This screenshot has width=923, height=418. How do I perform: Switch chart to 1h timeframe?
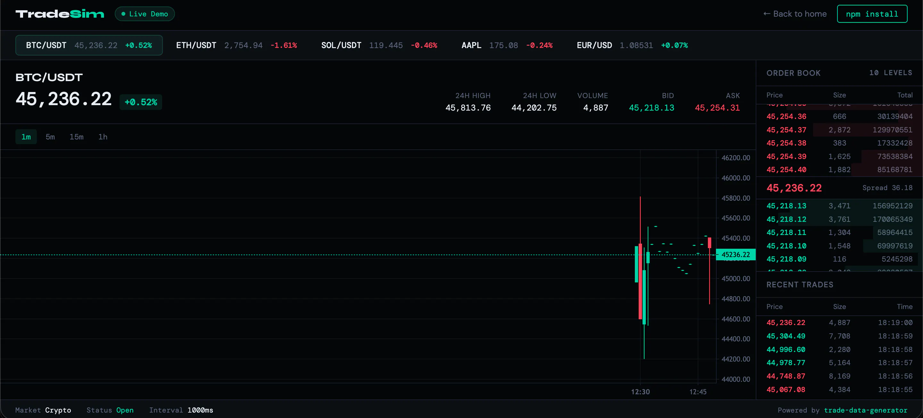point(103,137)
